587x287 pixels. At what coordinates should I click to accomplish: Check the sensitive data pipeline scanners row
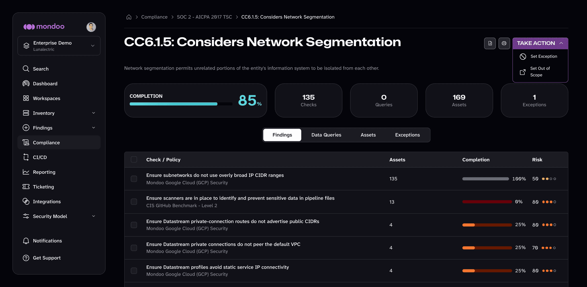[x=134, y=202]
